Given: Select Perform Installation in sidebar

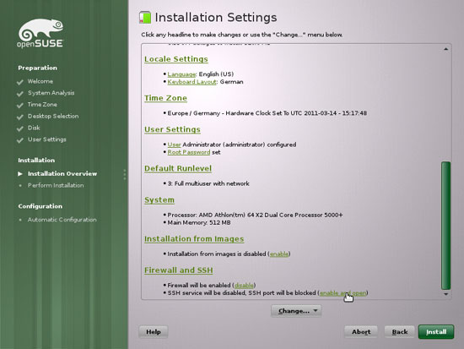Looking at the screenshot, I should (56, 185).
